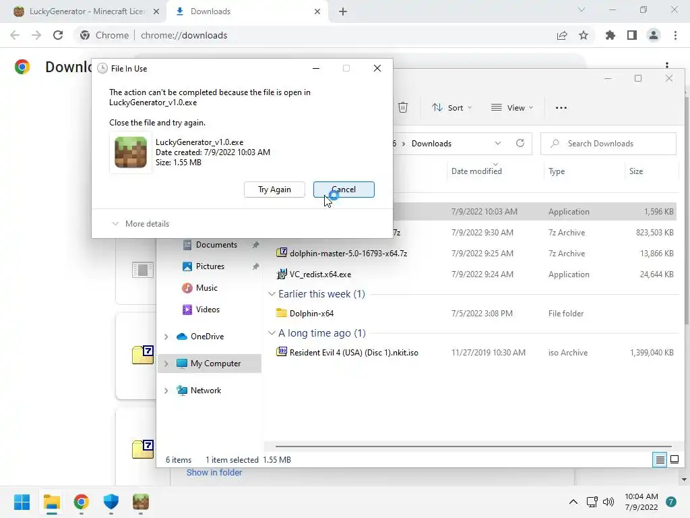Click File Explorer on the taskbar

pyautogui.click(x=51, y=502)
